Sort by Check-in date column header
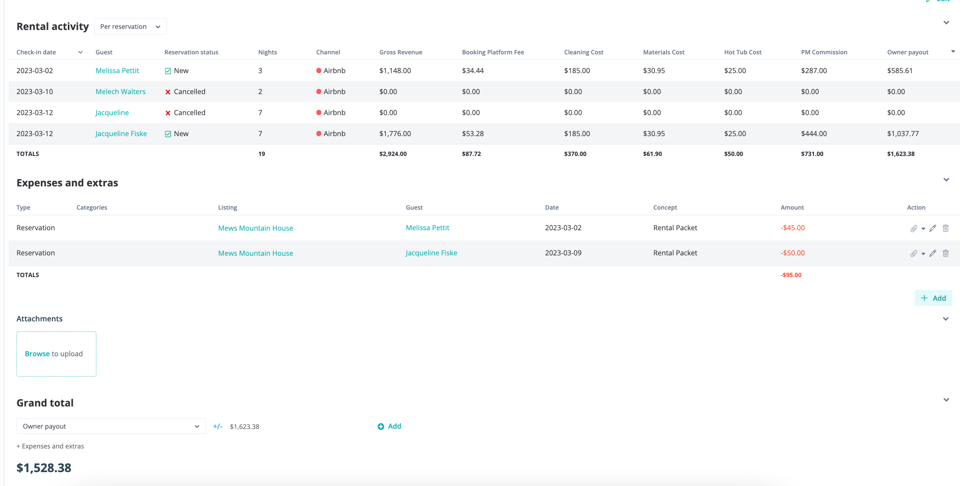The height and width of the screenshot is (486, 962). coord(36,52)
